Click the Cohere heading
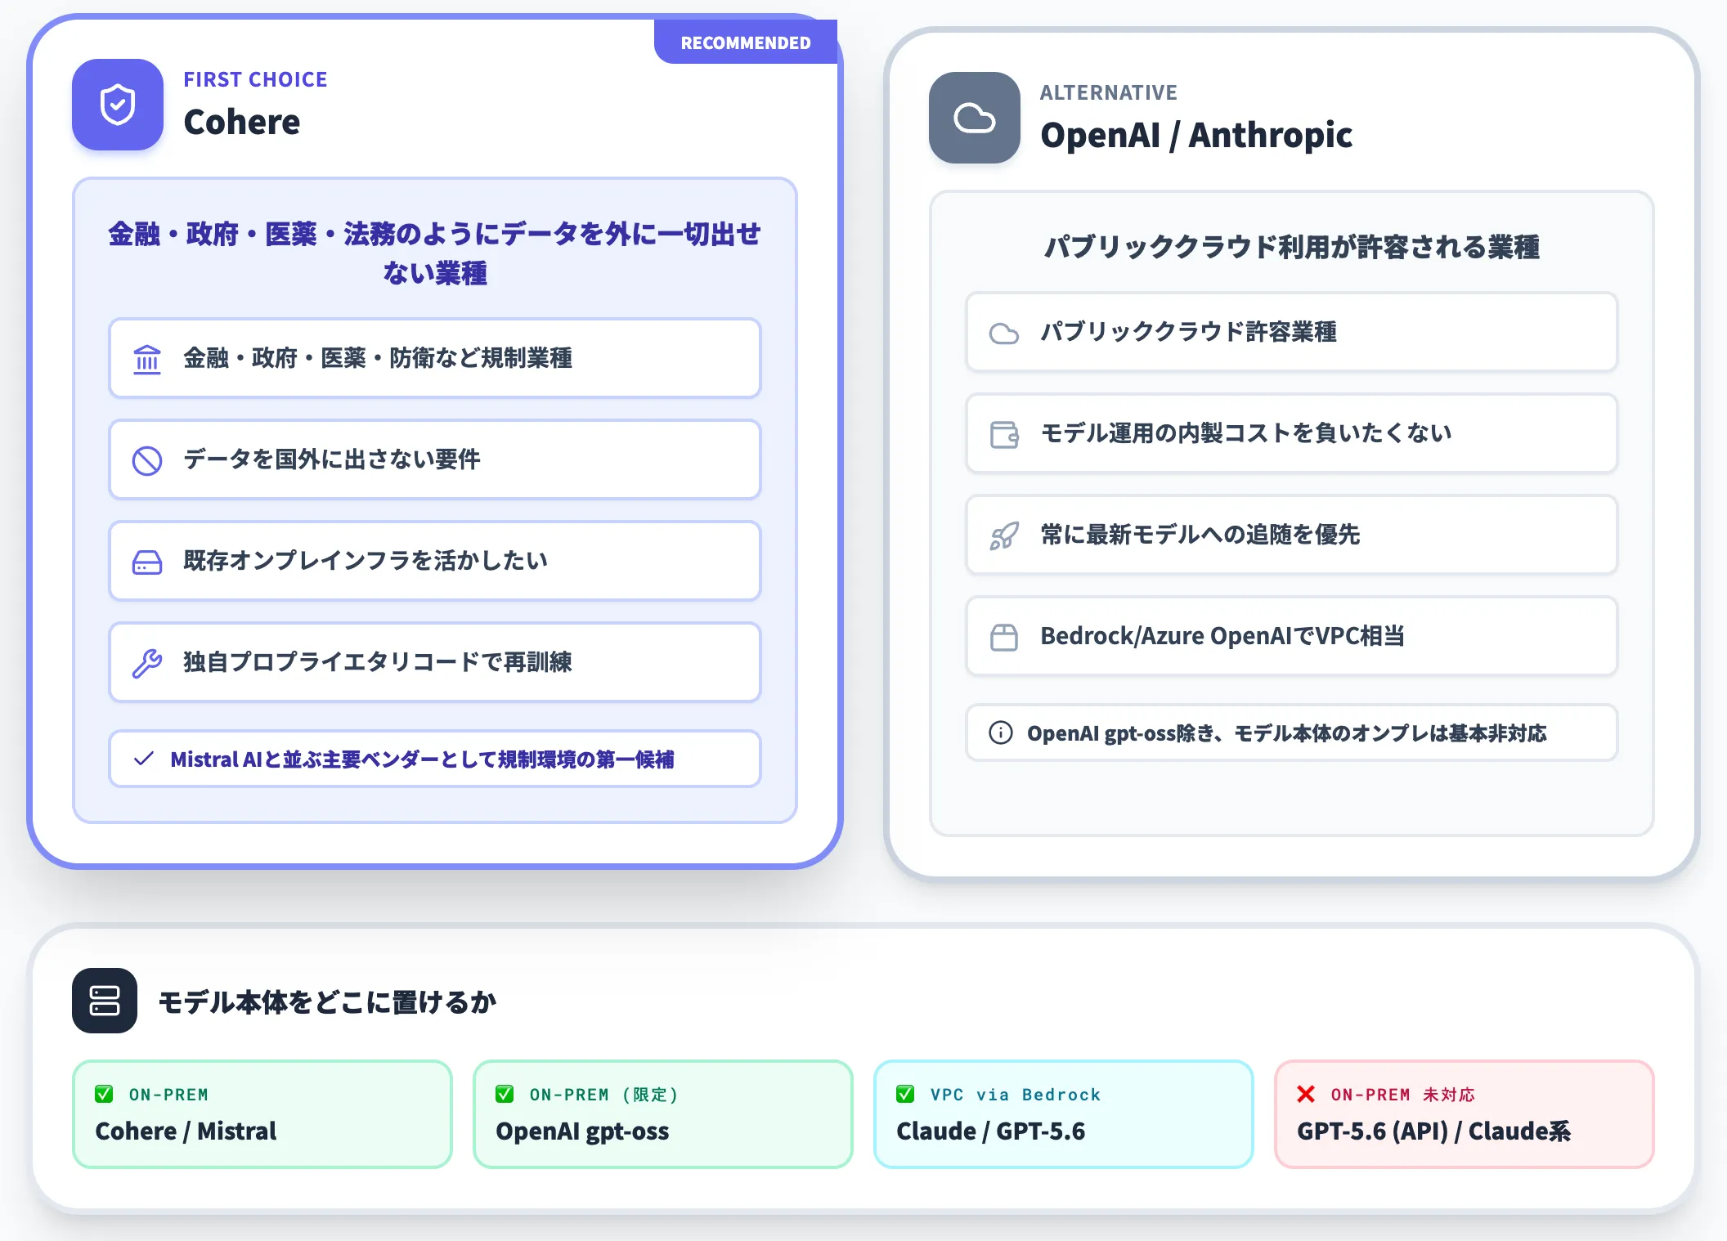The width and height of the screenshot is (1727, 1241). click(x=242, y=122)
